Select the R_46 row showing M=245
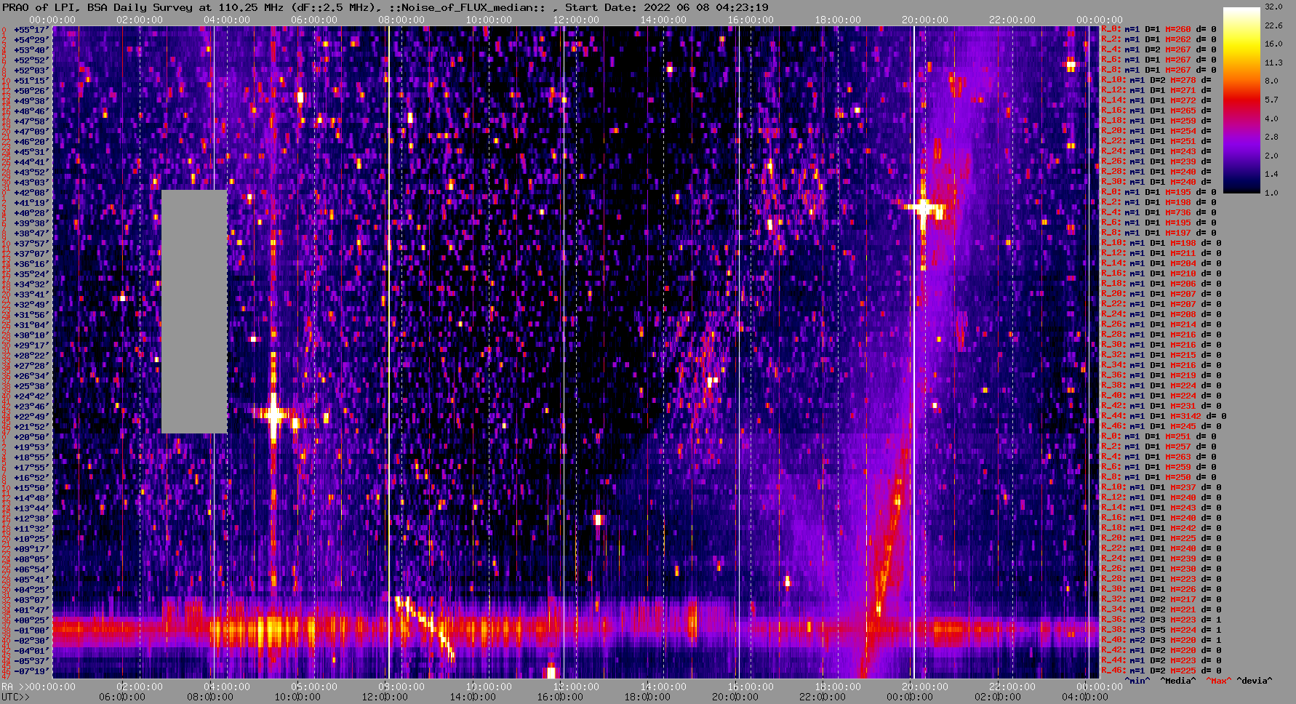The image size is (1296, 704). click(1161, 427)
